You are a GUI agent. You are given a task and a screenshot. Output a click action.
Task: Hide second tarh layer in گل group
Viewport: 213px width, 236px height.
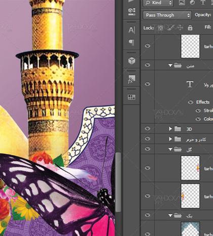pyautogui.click(x=148, y=196)
